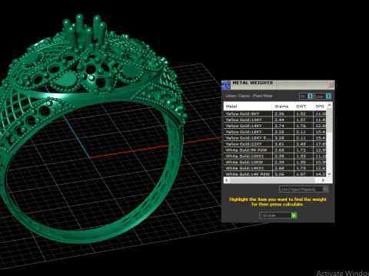Select the Yellow Gold:18KY R... row
The width and height of the screenshot is (369, 276).
275,138
